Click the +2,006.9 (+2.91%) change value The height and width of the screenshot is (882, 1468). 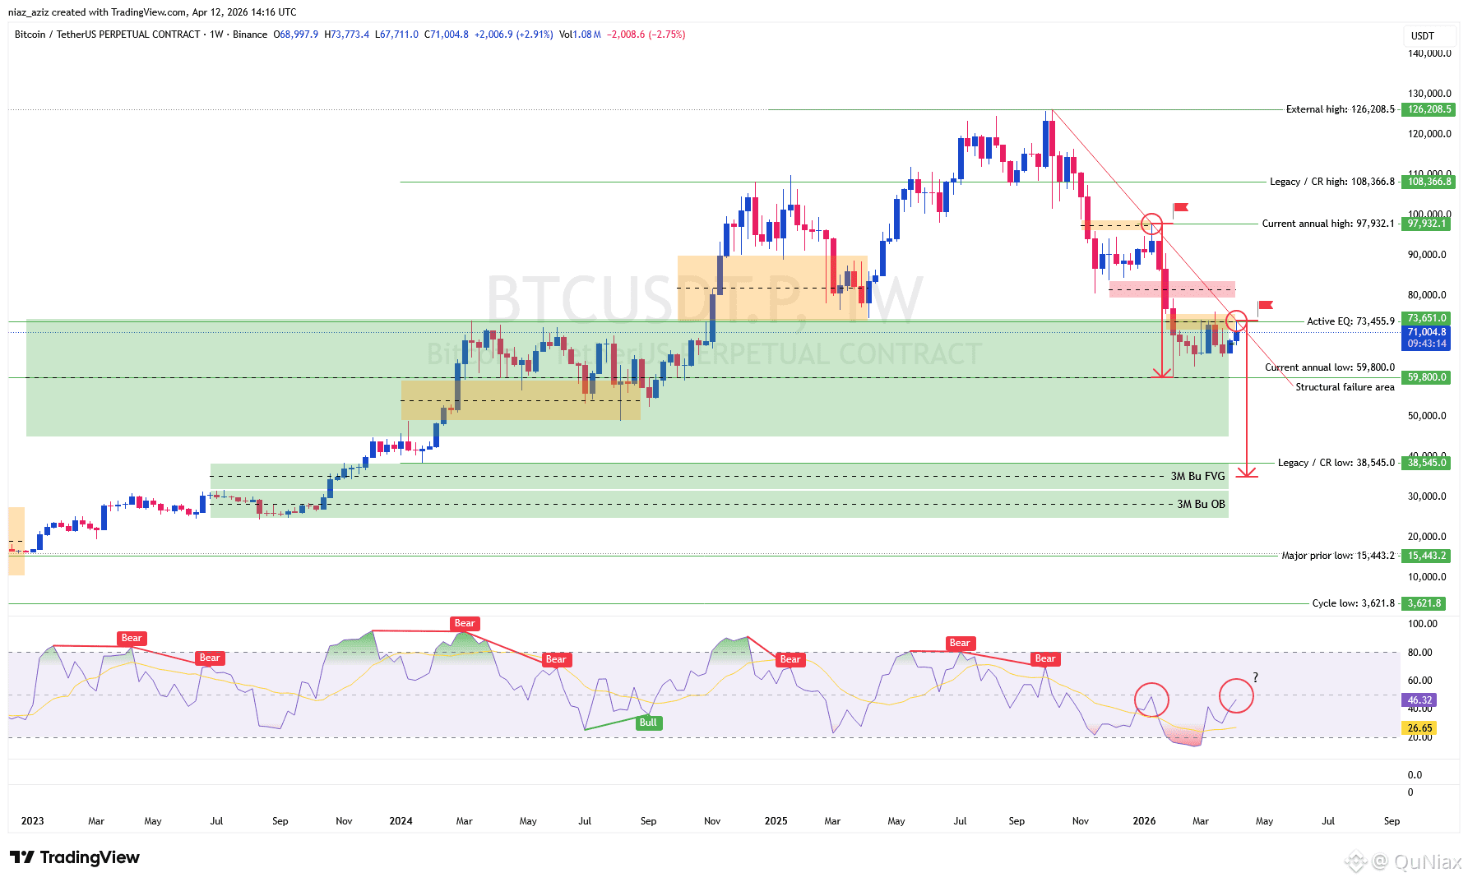(514, 35)
